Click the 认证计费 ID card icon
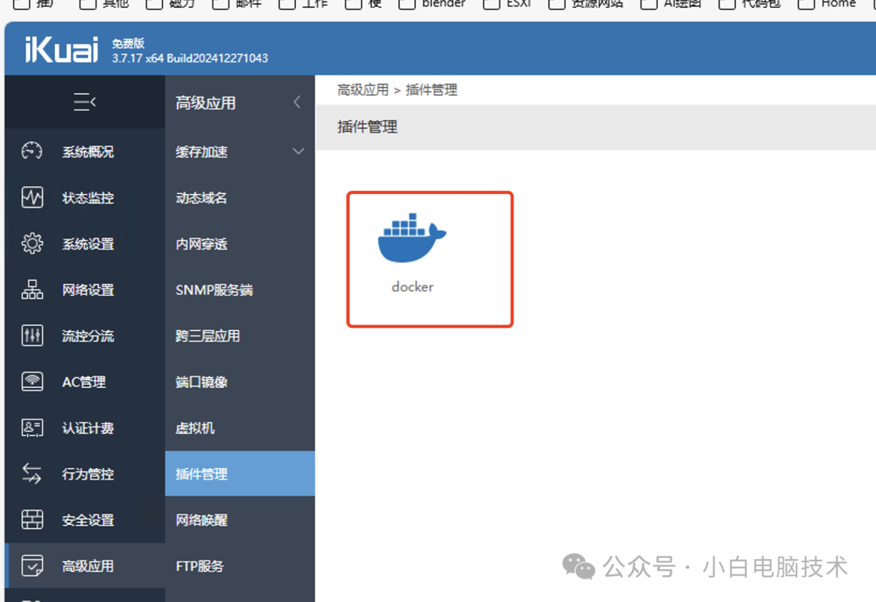Screen dimensions: 876x602 coord(32,428)
